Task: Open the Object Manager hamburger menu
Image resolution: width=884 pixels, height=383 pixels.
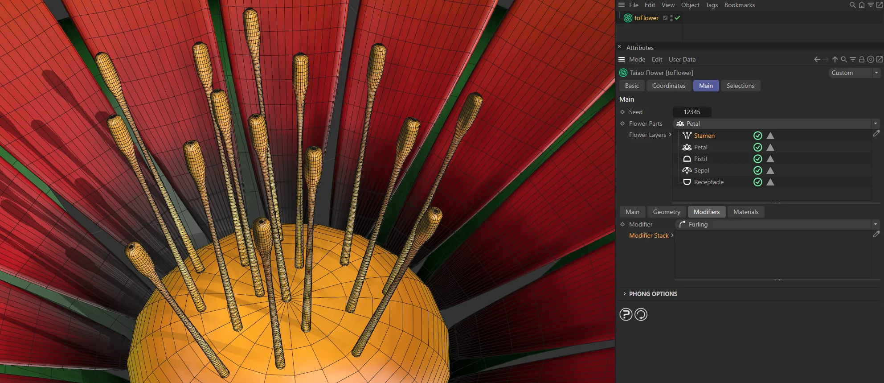Action: 622,5
